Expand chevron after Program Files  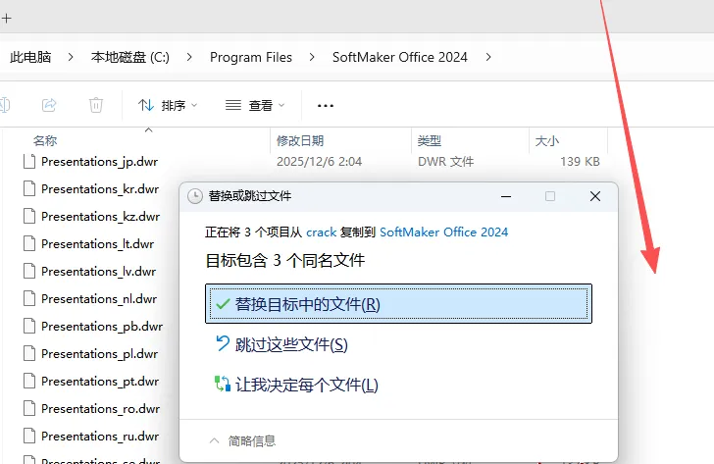312,57
